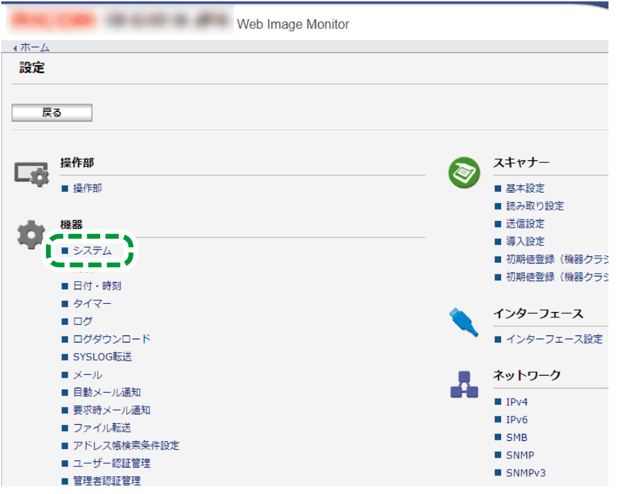Open IPv4 network settings
The height and width of the screenshot is (494, 618).
pyautogui.click(x=517, y=402)
